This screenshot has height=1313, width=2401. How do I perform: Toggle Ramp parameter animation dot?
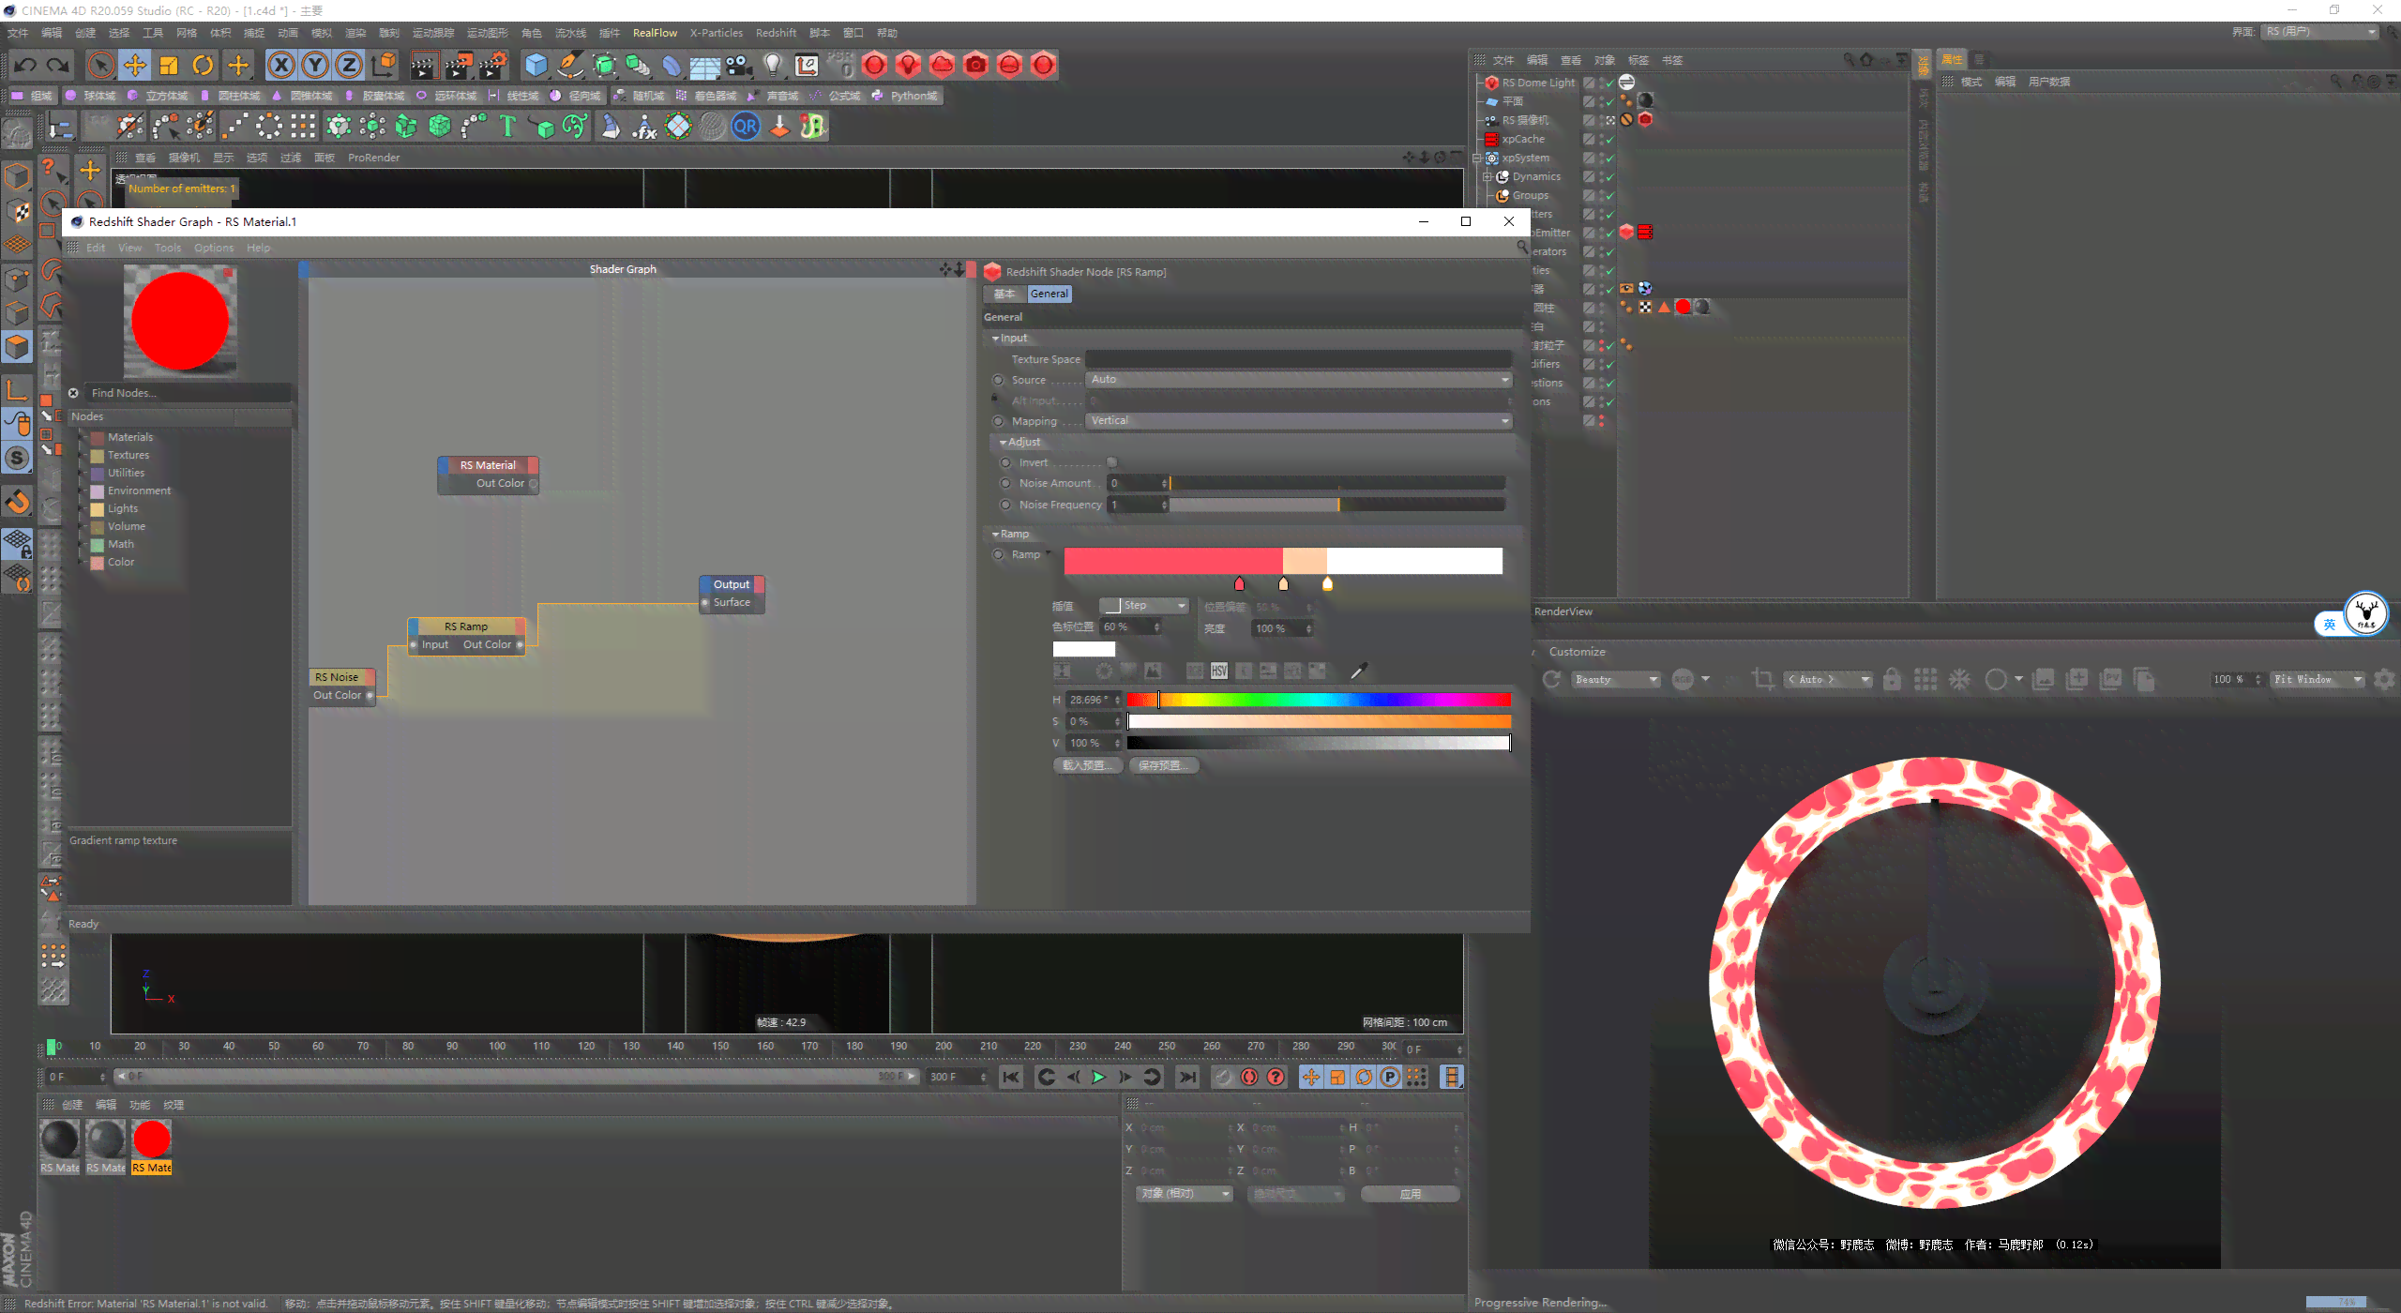(x=998, y=554)
